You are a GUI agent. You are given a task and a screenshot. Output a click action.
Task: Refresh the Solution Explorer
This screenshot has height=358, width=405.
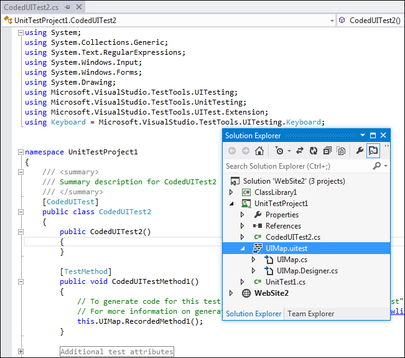[314, 151]
